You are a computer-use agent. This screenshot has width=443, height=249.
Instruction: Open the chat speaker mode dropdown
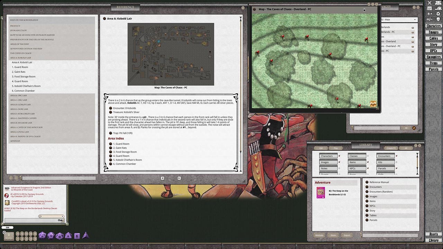[51, 216]
